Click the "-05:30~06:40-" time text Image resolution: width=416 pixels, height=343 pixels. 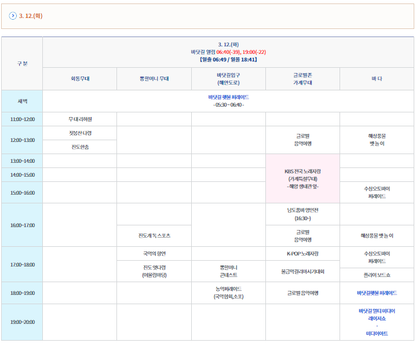(228, 105)
